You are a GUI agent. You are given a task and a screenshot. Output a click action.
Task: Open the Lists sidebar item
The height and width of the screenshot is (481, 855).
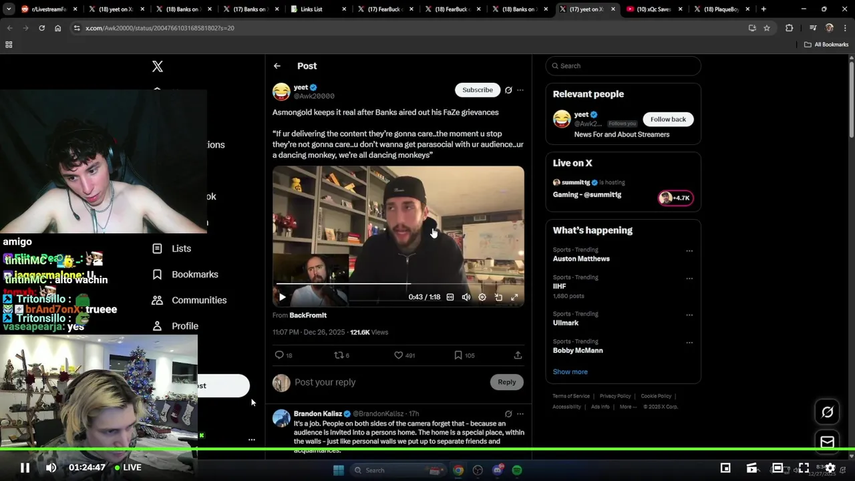(172, 249)
